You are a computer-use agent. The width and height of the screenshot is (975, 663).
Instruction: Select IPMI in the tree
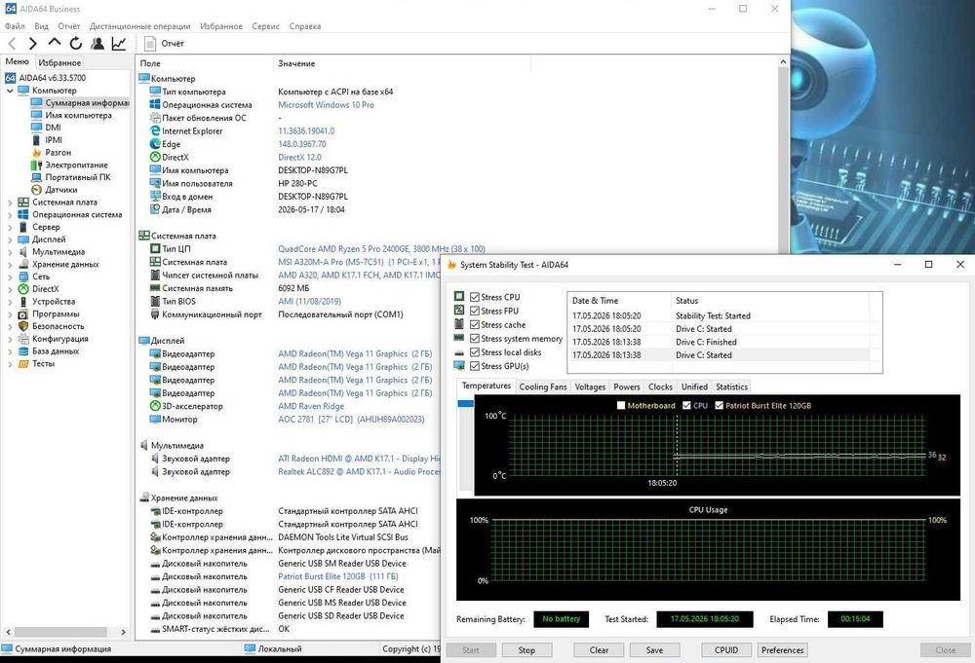pyautogui.click(x=54, y=139)
